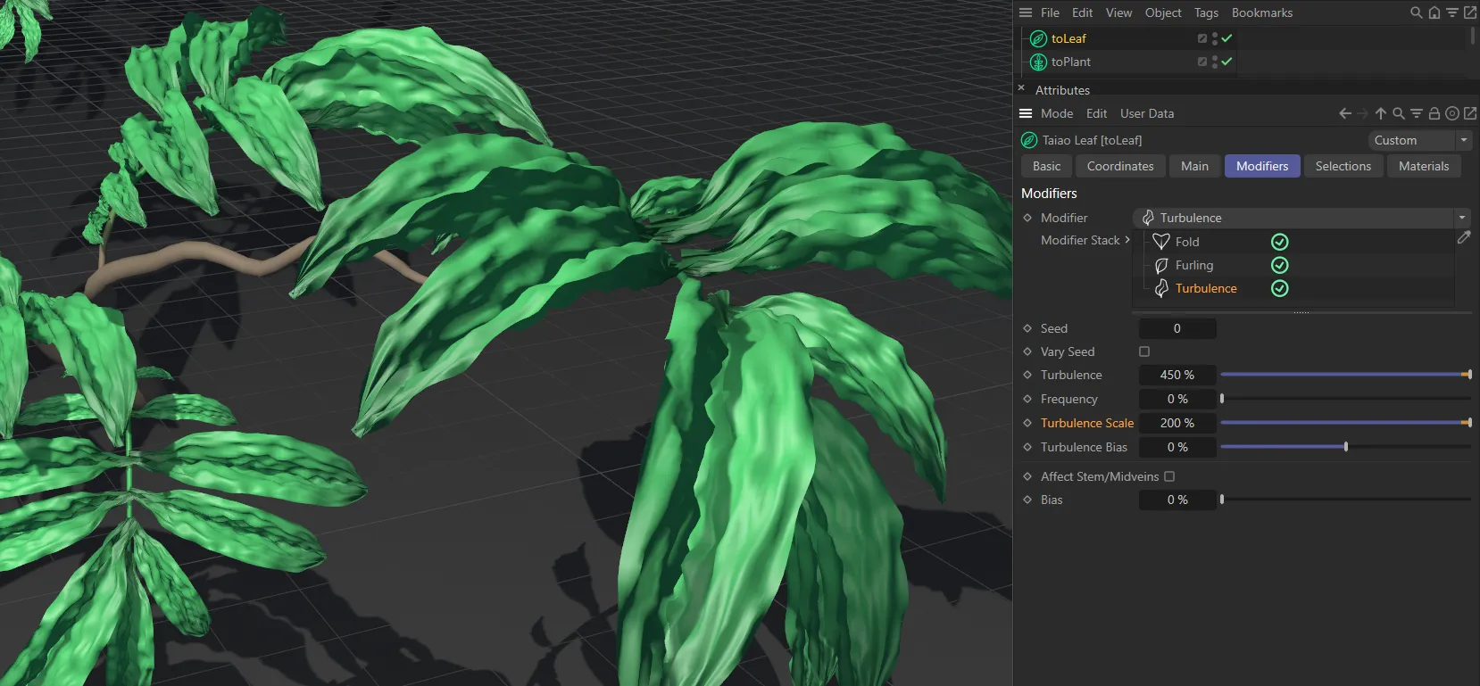The width and height of the screenshot is (1480, 686).
Task: Click the Turbulence keyframe diamond
Action: point(1027,375)
